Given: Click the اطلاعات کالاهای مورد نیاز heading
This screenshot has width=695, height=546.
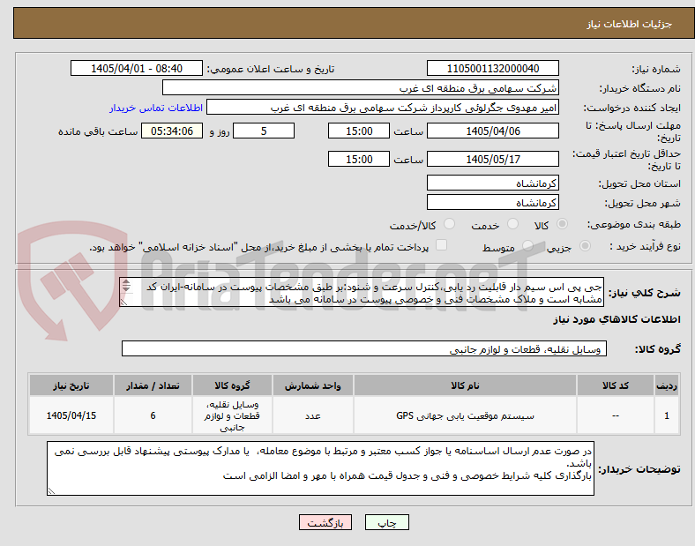Looking at the screenshot, I should point(617,319).
